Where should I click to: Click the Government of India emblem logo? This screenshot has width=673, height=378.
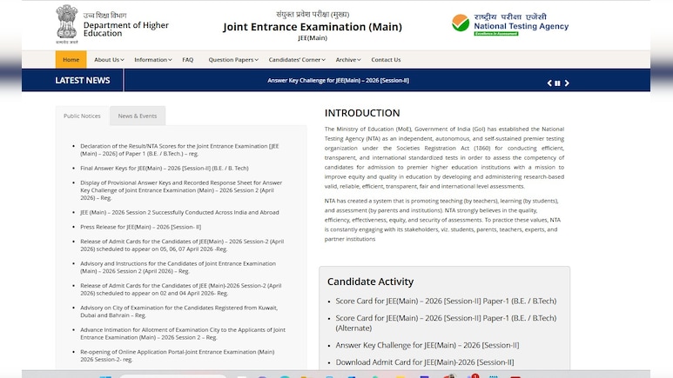[x=67, y=23]
